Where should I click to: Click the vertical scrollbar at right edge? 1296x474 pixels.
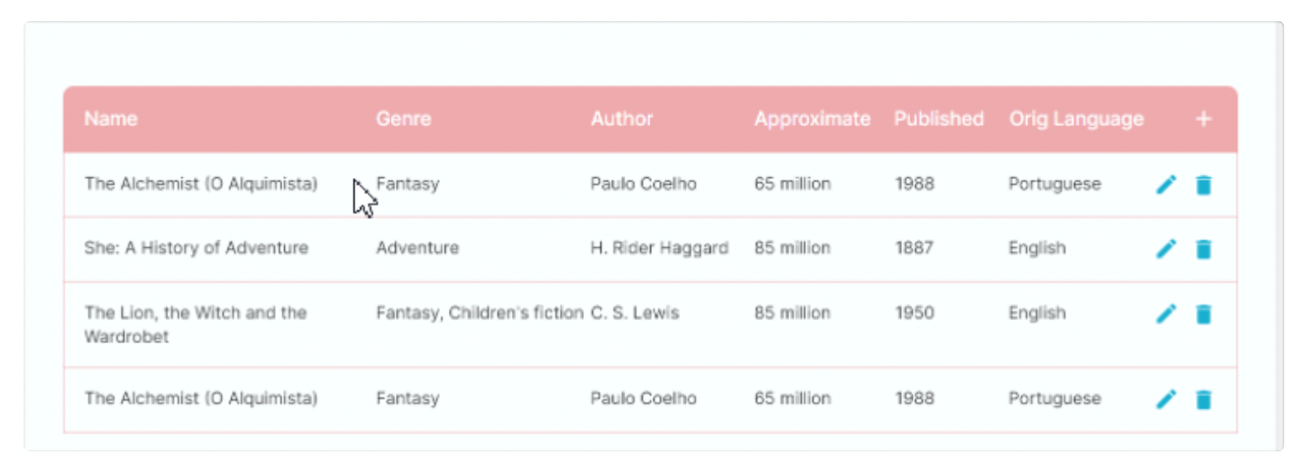1280,235
